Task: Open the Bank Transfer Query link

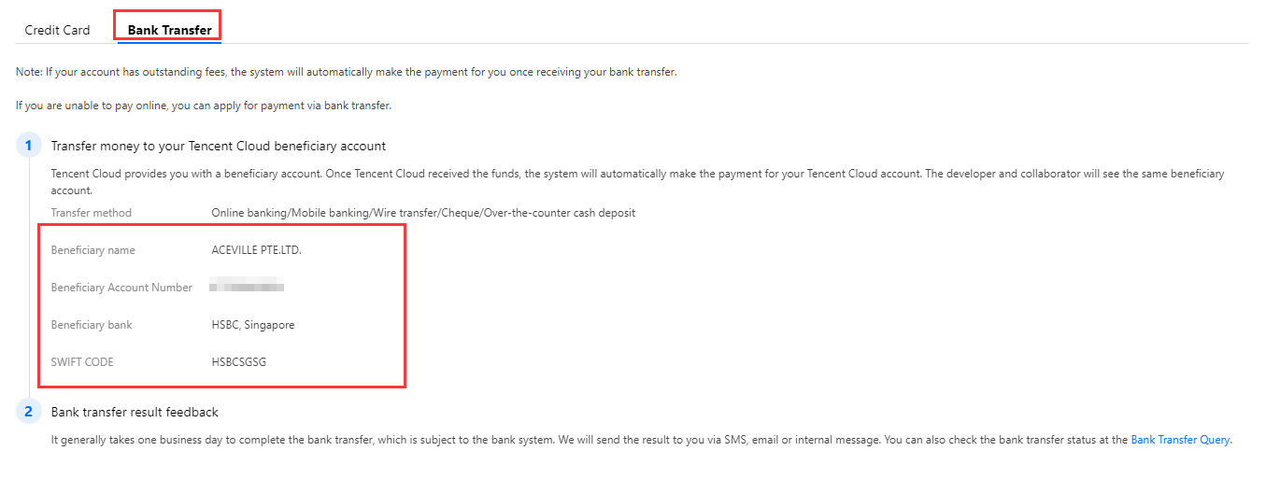Action: click(x=1180, y=440)
